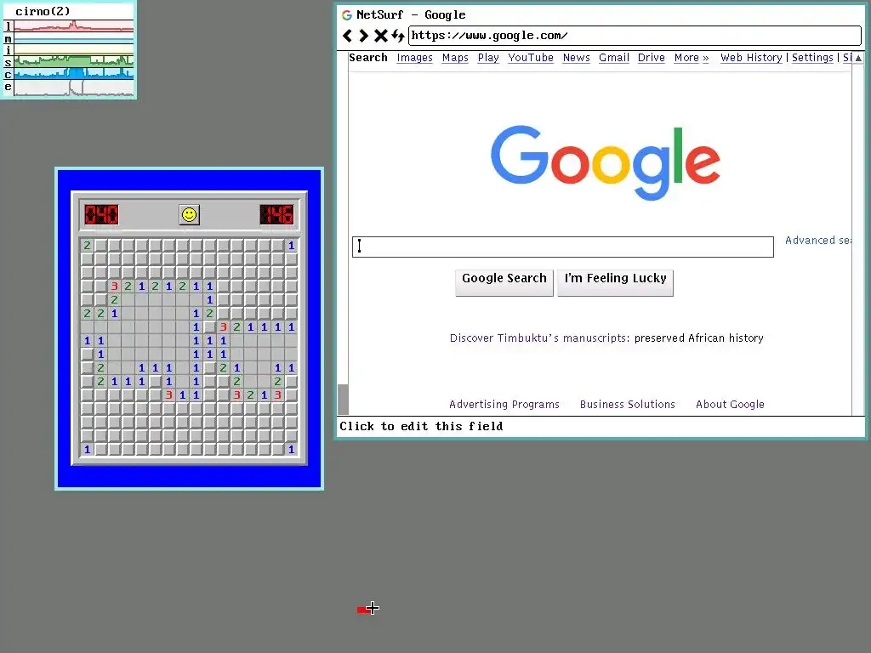Open the Maps link
Screen dimensions: 871x653
(455, 58)
